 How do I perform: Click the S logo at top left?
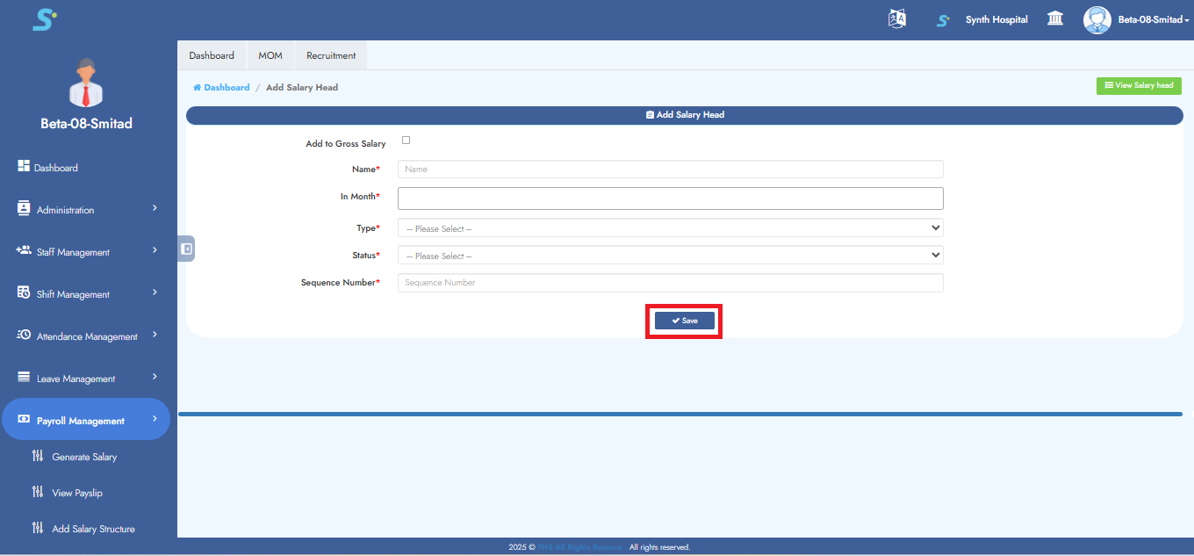(44, 19)
